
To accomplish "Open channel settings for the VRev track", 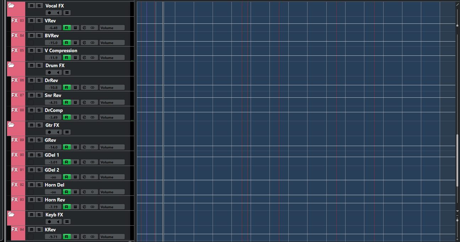I will tap(85, 28).
